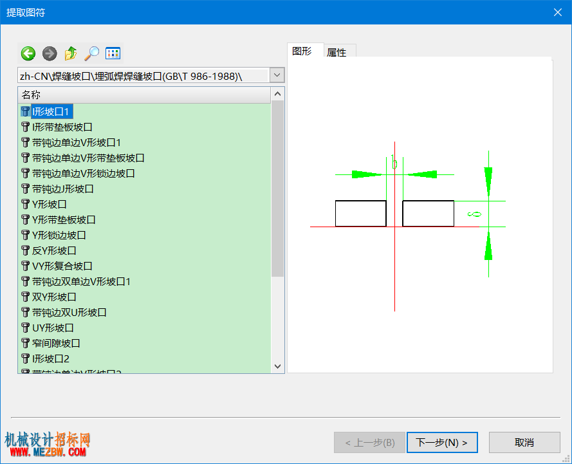Image resolution: width=572 pixels, height=464 pixels.
Task: Click the symbol icon beside 反Y形坡口
Action: (25, 250)
